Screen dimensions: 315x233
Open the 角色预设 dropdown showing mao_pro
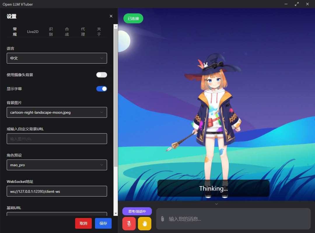tap(57, 165)
